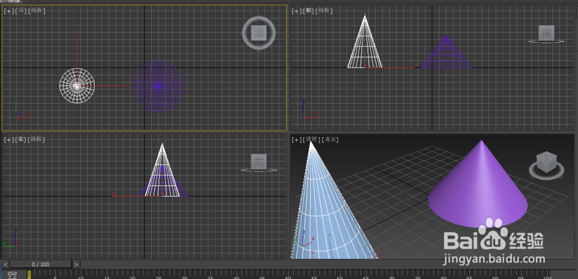The height and width of the screenshot is (279, 578).
Task: Open the [顶] view label menu
Action: coord(21,11)
